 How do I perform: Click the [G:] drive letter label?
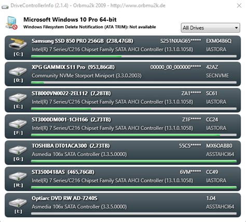coord(18,159)
